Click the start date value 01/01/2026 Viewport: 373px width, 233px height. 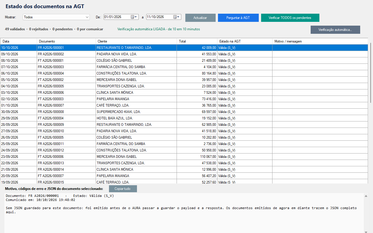[x=113, y=17]
